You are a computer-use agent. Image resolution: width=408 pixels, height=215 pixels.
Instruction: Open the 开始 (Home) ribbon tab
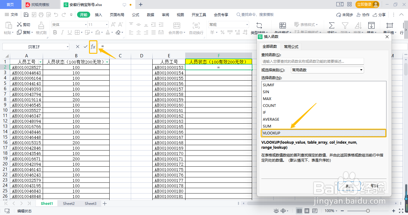pyautogui.click(x=84, y=15)
